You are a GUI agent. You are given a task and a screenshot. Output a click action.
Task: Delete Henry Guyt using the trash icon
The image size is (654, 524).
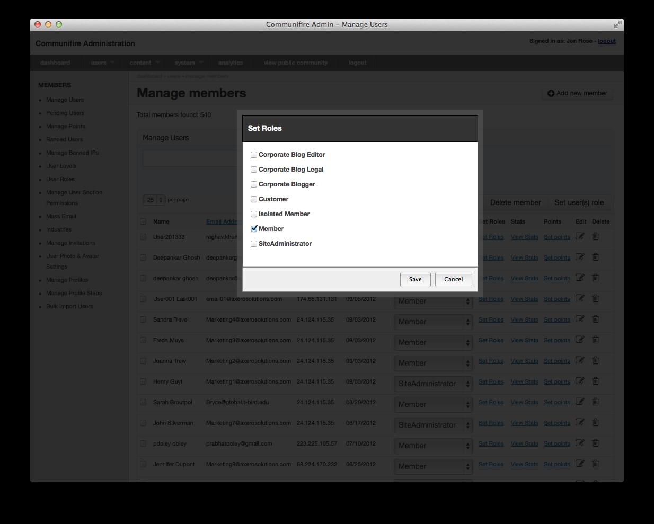[595, 381]
